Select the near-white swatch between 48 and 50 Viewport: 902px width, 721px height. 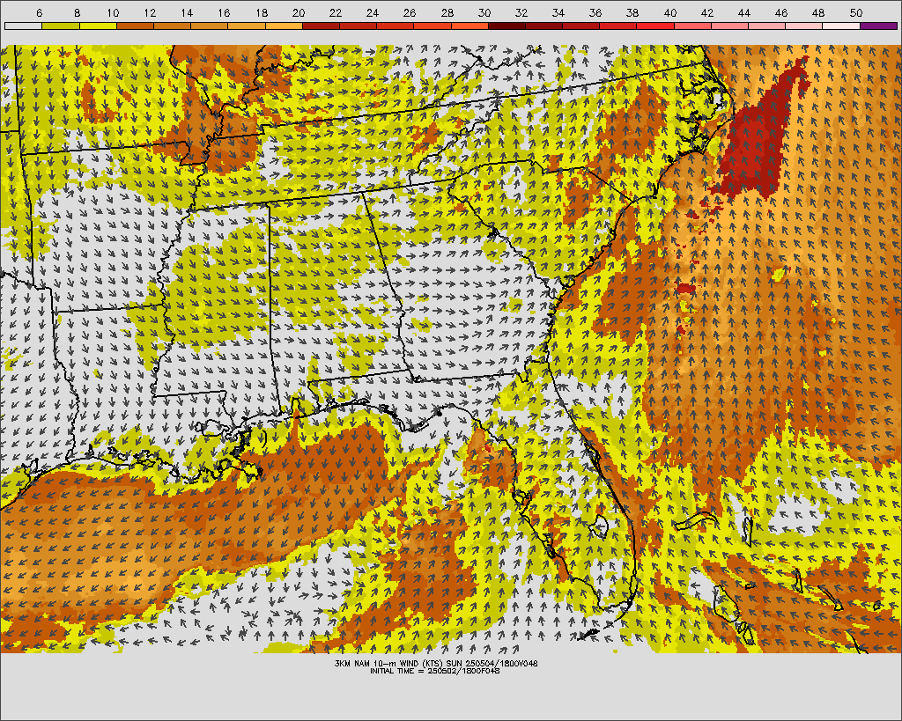click(x=841, y=26)
